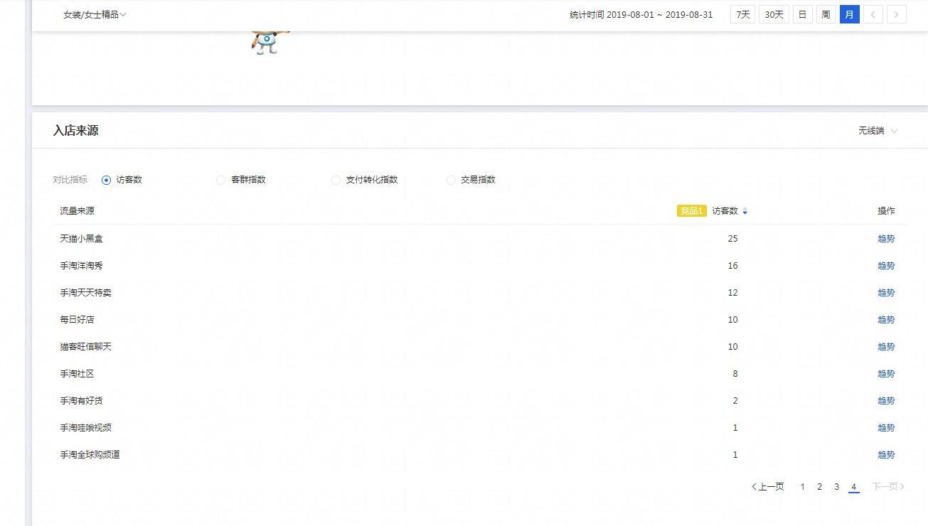This screenshot has width=928, height=526.
Task: Switch statistics to 月 view
Action: tap(849, 14)
